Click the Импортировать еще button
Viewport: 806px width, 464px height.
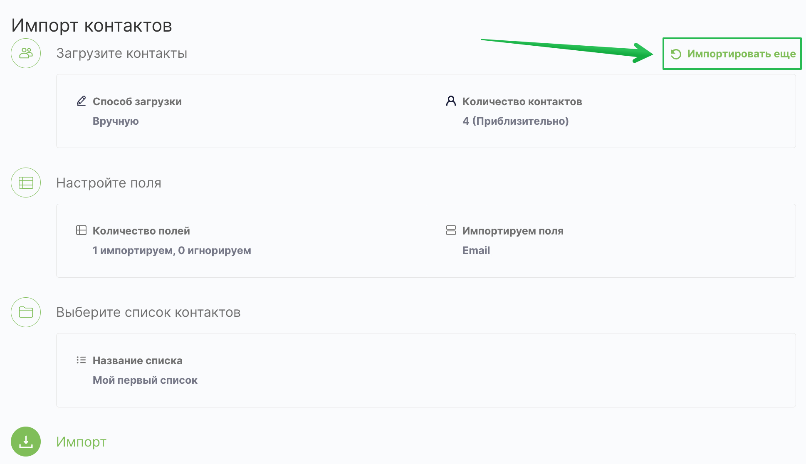(732, 54)
